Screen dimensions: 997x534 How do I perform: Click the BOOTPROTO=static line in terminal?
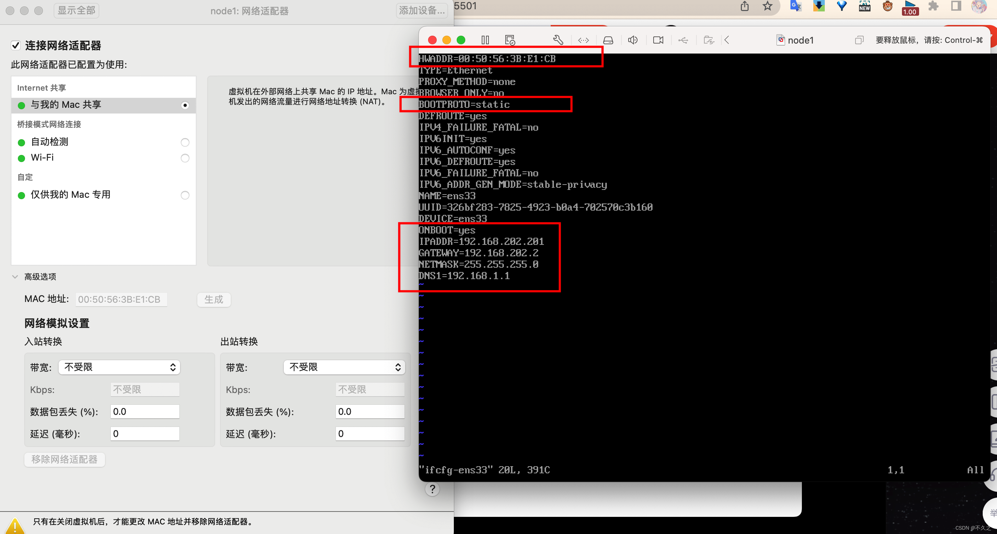(x=464, y=104)
